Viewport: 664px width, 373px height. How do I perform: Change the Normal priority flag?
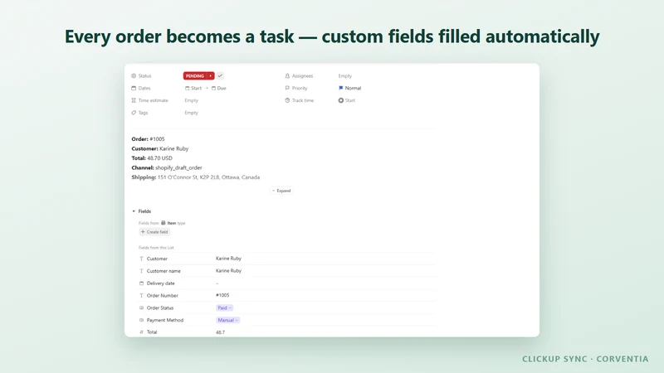pos(349,88)
